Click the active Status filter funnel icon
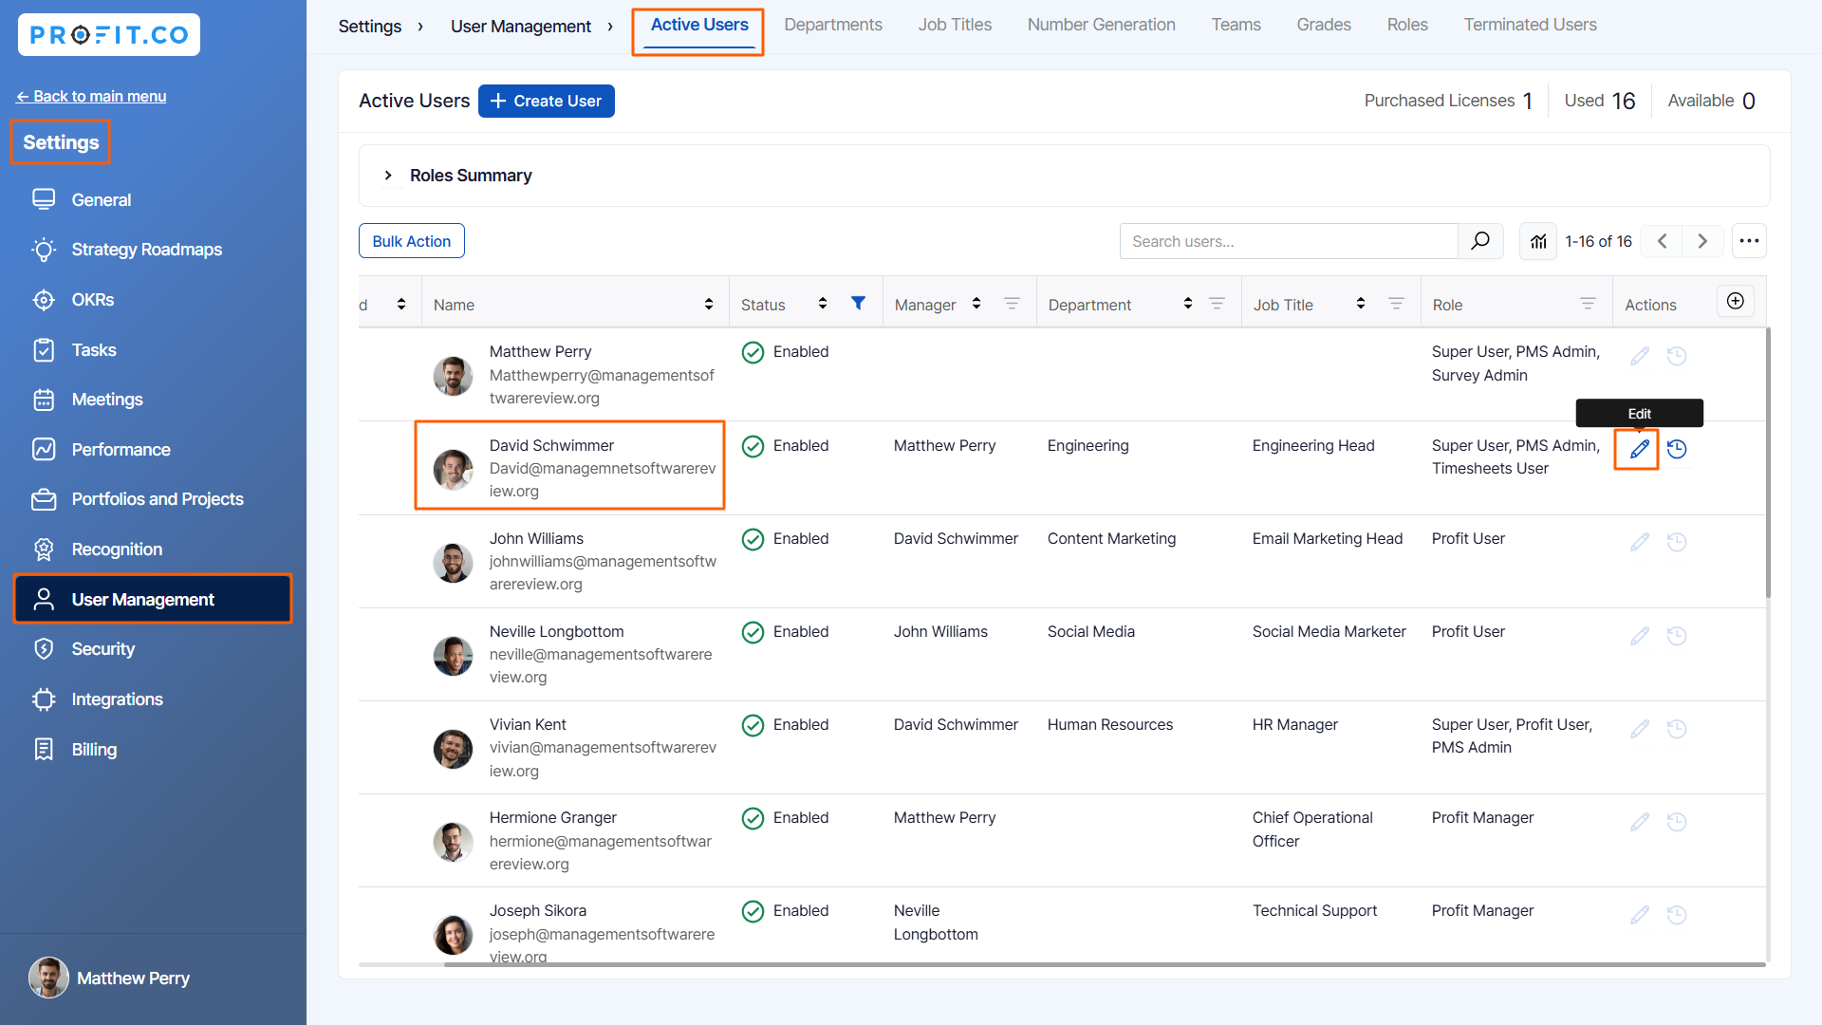This screenshot has width=1822, height=1025. click(x=858, y=304)
